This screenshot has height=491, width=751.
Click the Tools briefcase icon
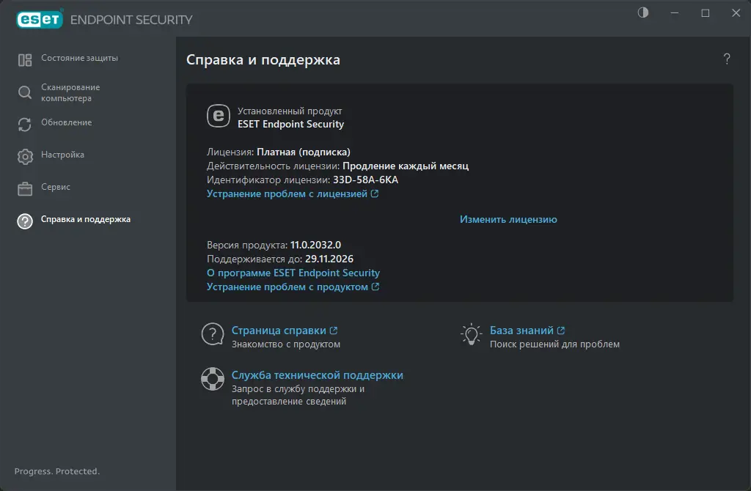(x=25, y=188)
